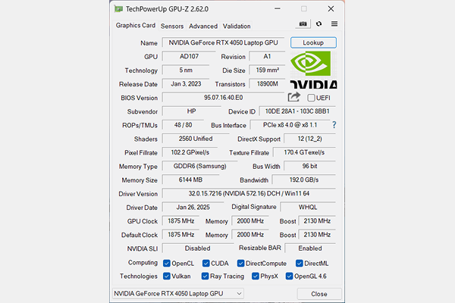455x303 pixels.
Task: Click the NVIDIA SLI value Disabled
Action: (x=198, y=248)
